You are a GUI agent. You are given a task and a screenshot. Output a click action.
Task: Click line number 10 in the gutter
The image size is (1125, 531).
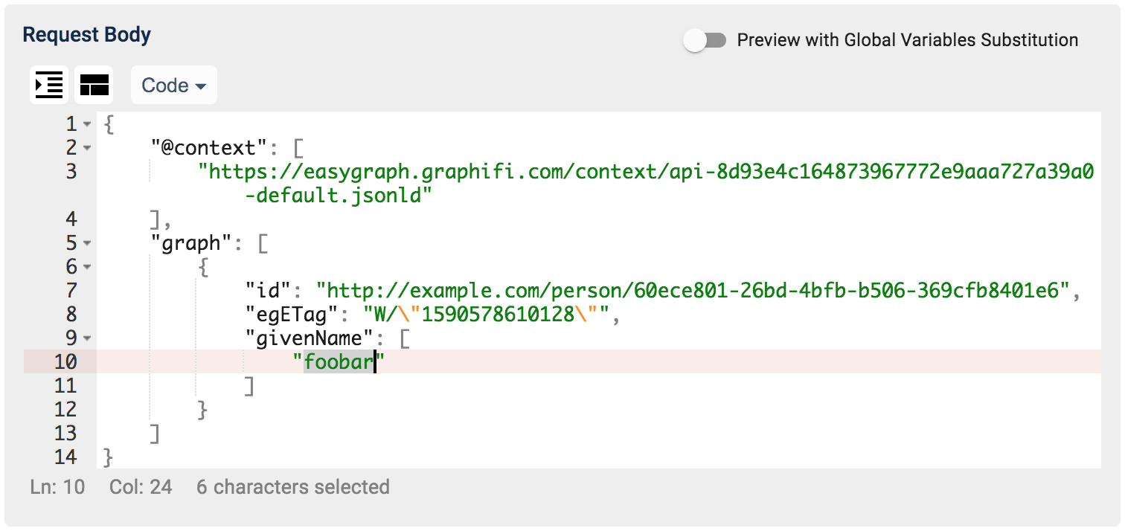coord(65,362)
